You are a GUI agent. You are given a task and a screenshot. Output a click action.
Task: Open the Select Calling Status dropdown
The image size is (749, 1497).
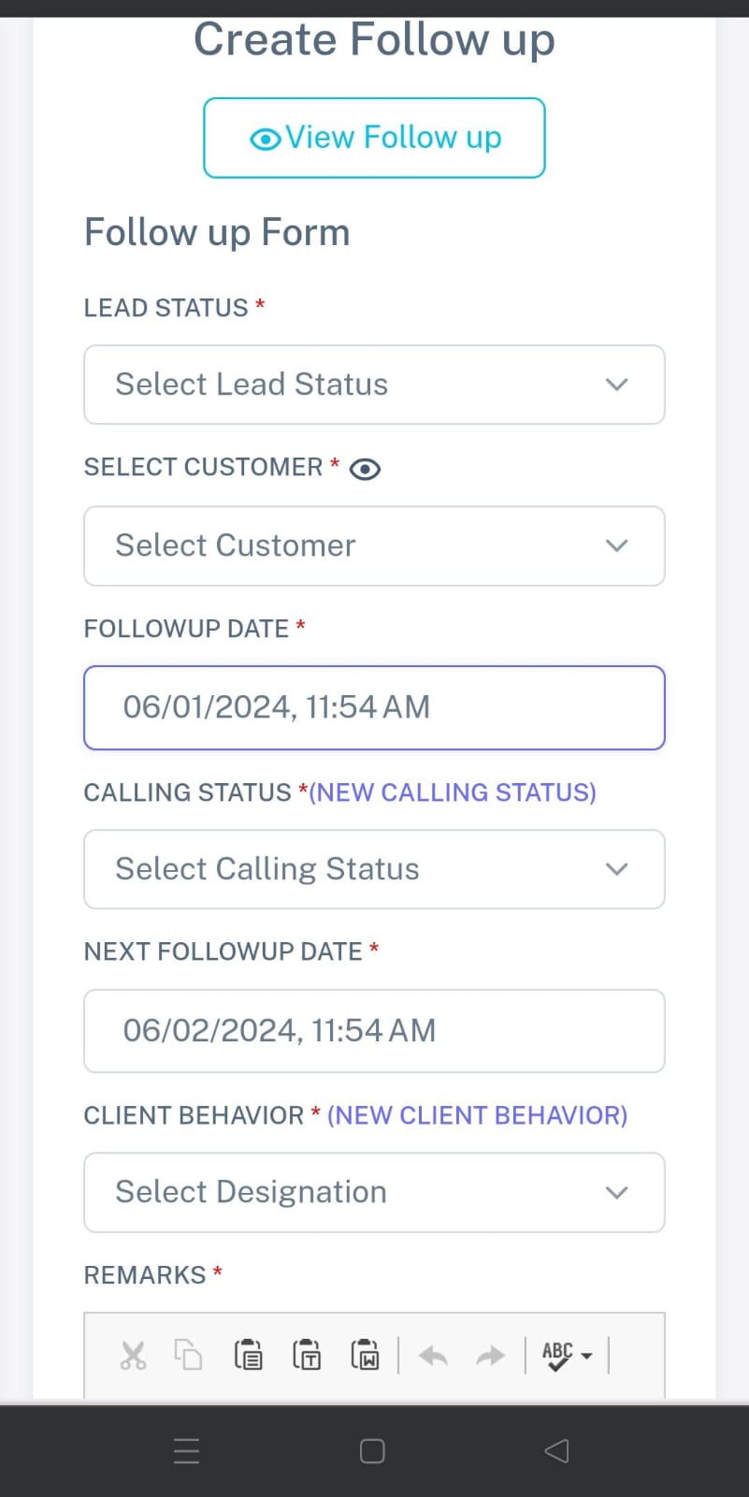tap(374, 869)
